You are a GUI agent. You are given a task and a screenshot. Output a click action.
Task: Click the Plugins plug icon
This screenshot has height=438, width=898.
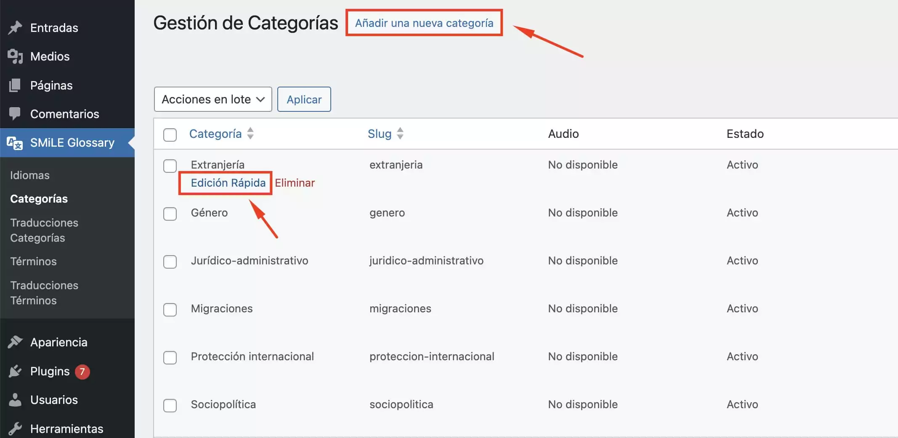pyautogui.click(x=15, y=371)
